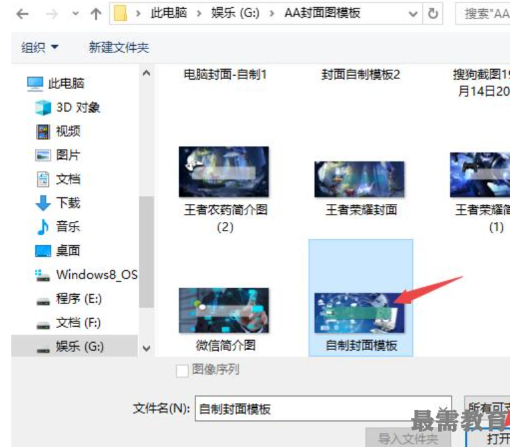Click the 导入文件夹 button
This screenshot has height=447, width=512.
pos(408,438)
